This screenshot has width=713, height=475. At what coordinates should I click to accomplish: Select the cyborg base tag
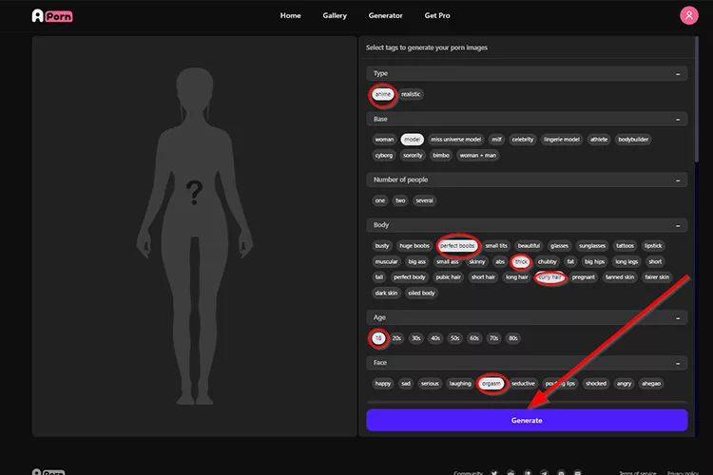[x=384, y=156]
